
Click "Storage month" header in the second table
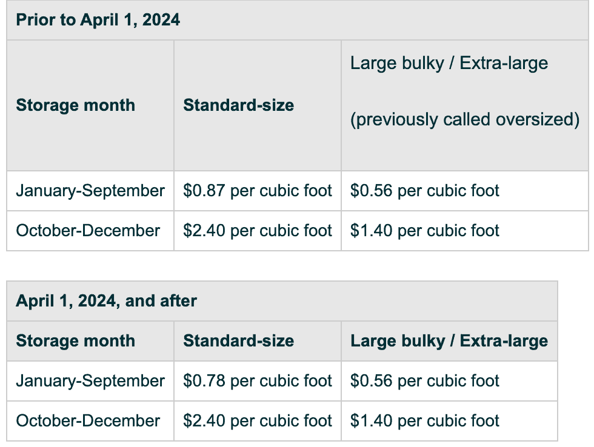76,341
